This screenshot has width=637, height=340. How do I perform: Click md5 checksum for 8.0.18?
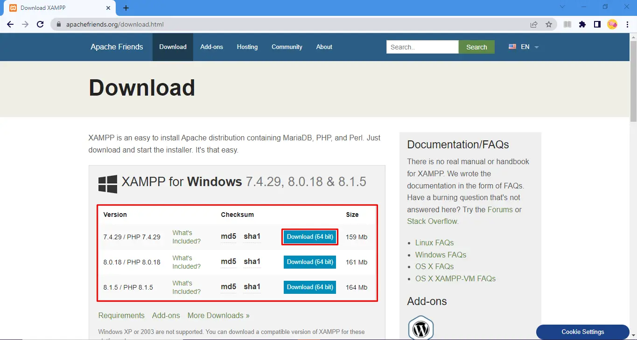click(x=229, y=262)
